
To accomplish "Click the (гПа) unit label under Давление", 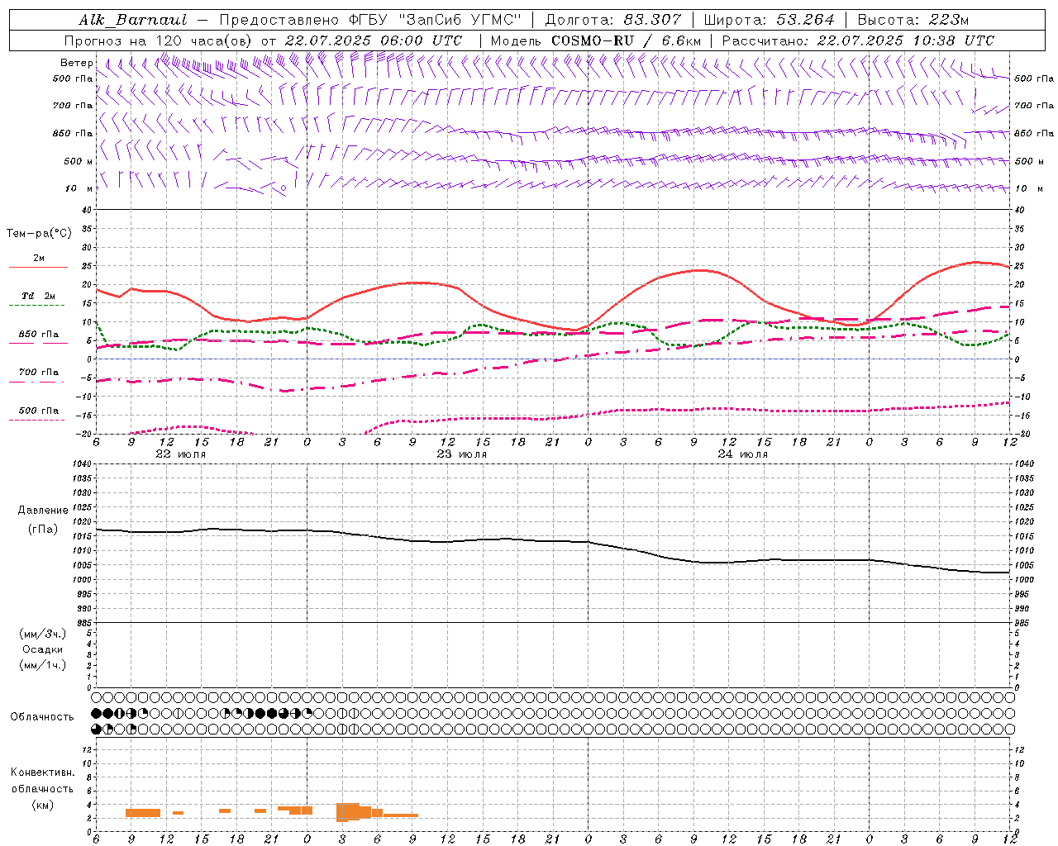I will [x=43, y=530].
